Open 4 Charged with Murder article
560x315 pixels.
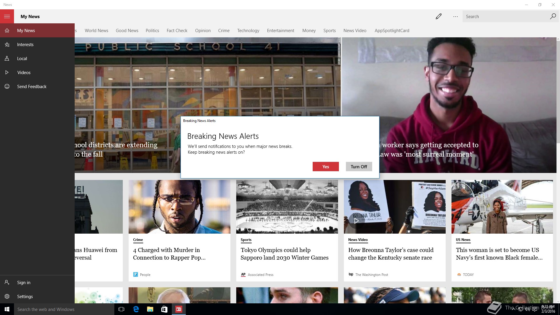coord(169,254)
